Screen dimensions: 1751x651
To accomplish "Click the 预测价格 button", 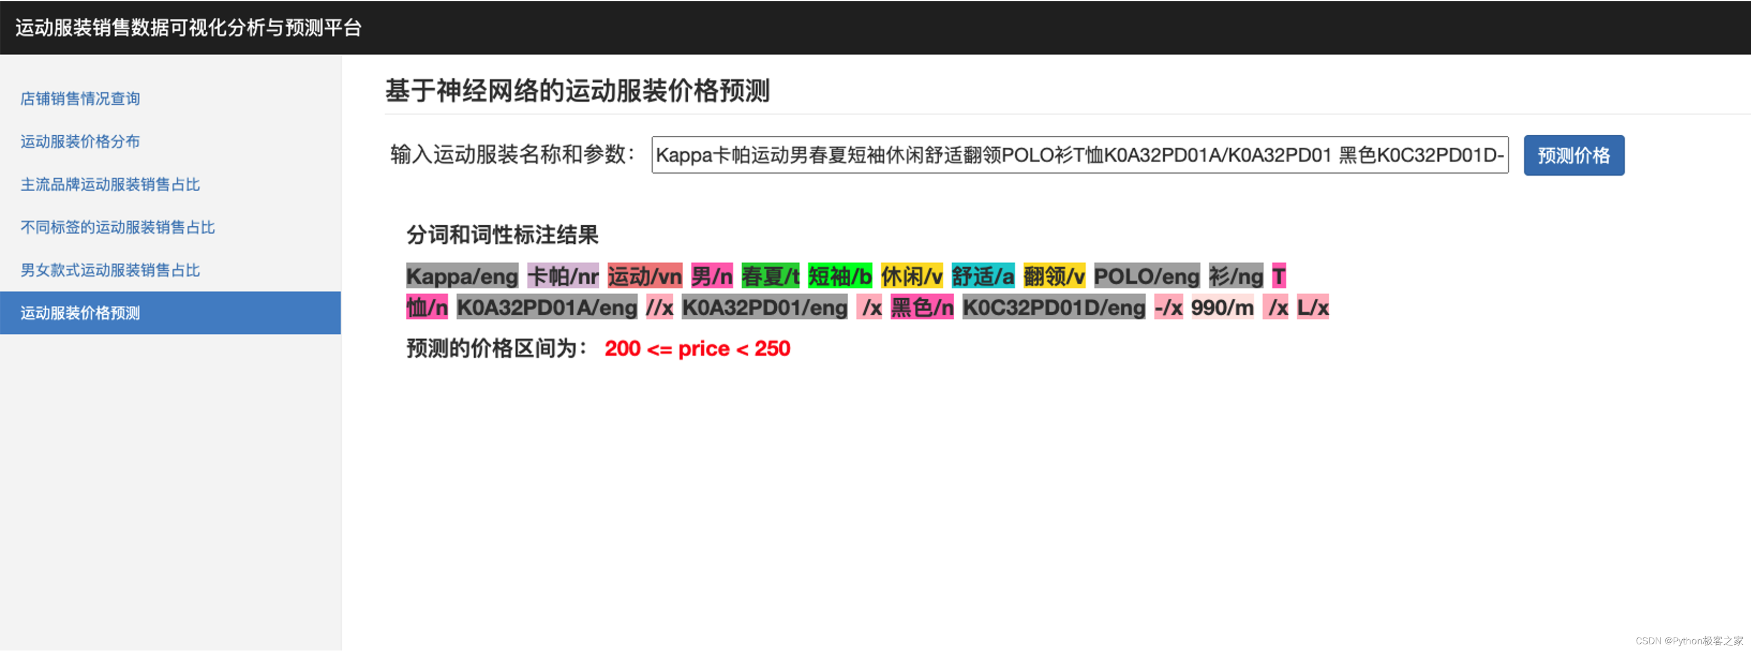I will (1573, 156).
